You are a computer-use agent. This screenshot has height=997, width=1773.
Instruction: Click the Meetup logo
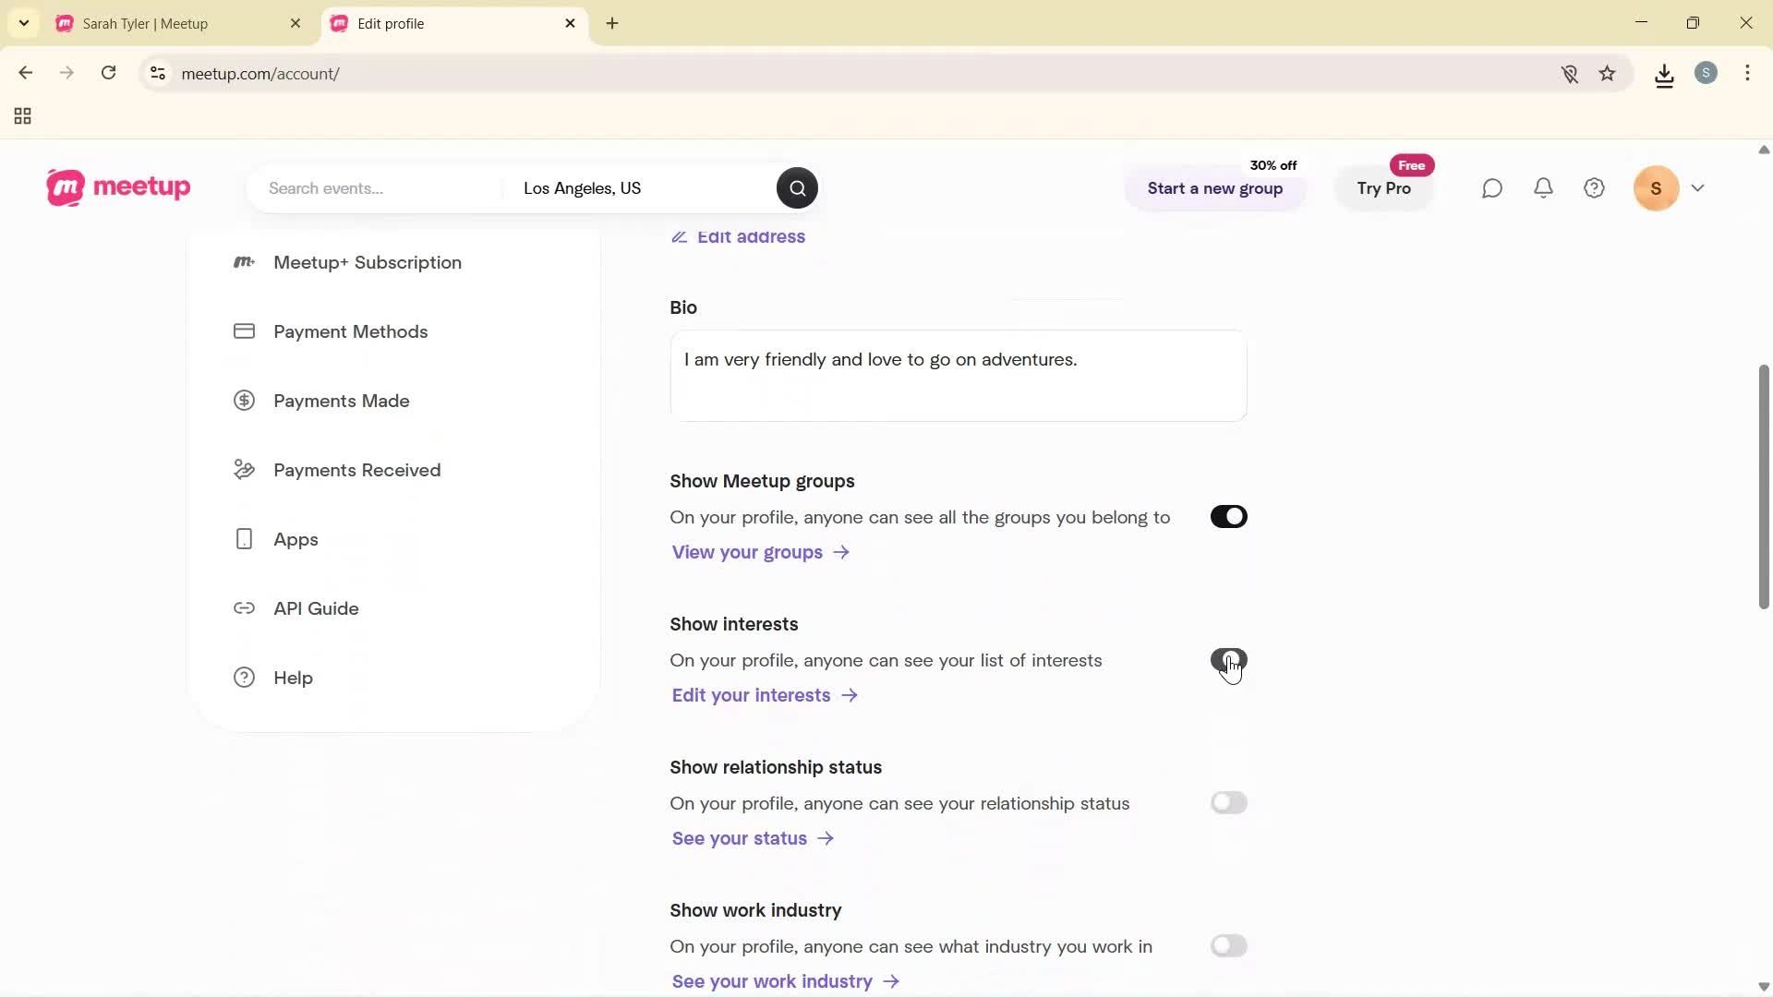(x=117, y=187)
